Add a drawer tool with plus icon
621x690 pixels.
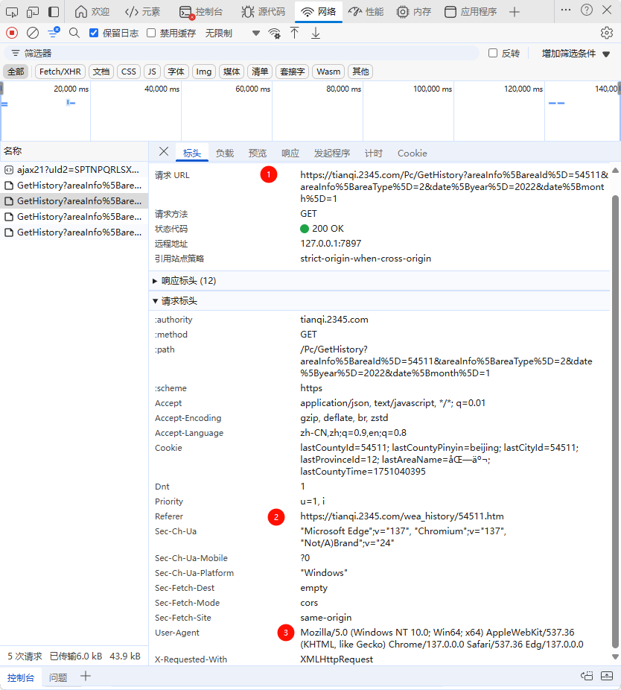(x=86, y=677)
